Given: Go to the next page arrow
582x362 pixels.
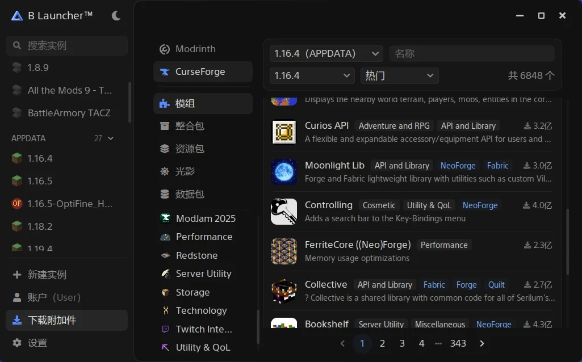Looking at the screenshot, I should 482,343.
